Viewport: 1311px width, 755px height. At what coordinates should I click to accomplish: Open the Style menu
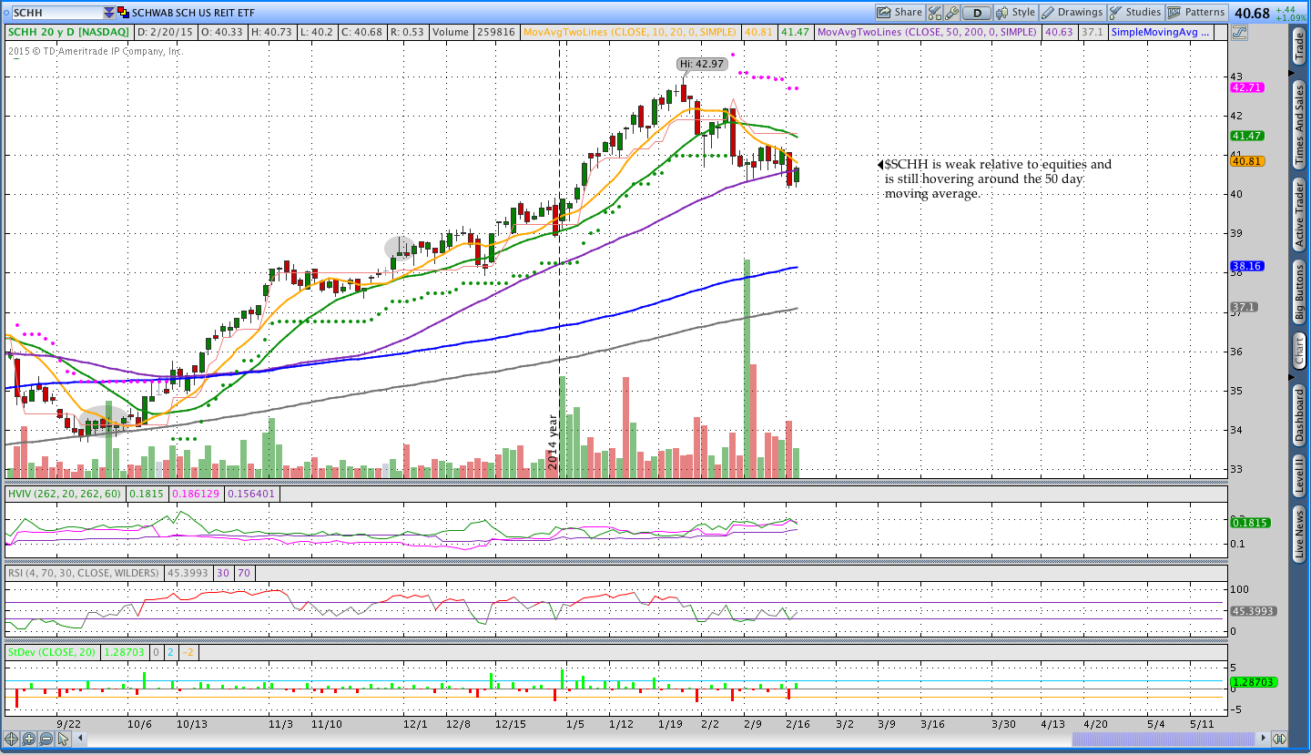[x=1016, y=13]
